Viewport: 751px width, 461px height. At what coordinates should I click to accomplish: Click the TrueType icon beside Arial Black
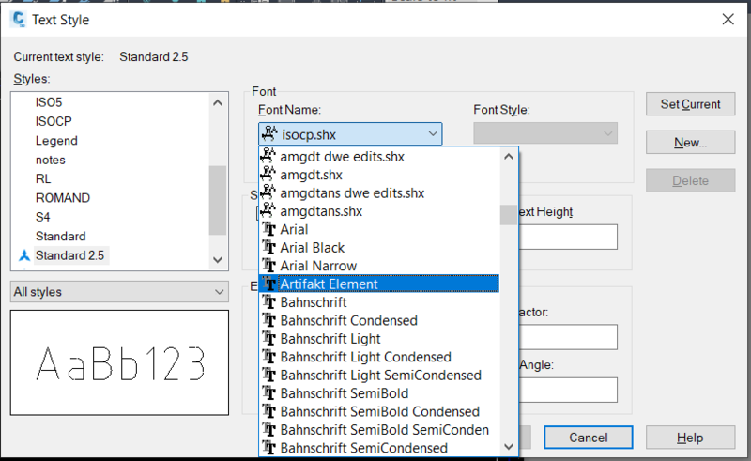(x=269, y=248)
